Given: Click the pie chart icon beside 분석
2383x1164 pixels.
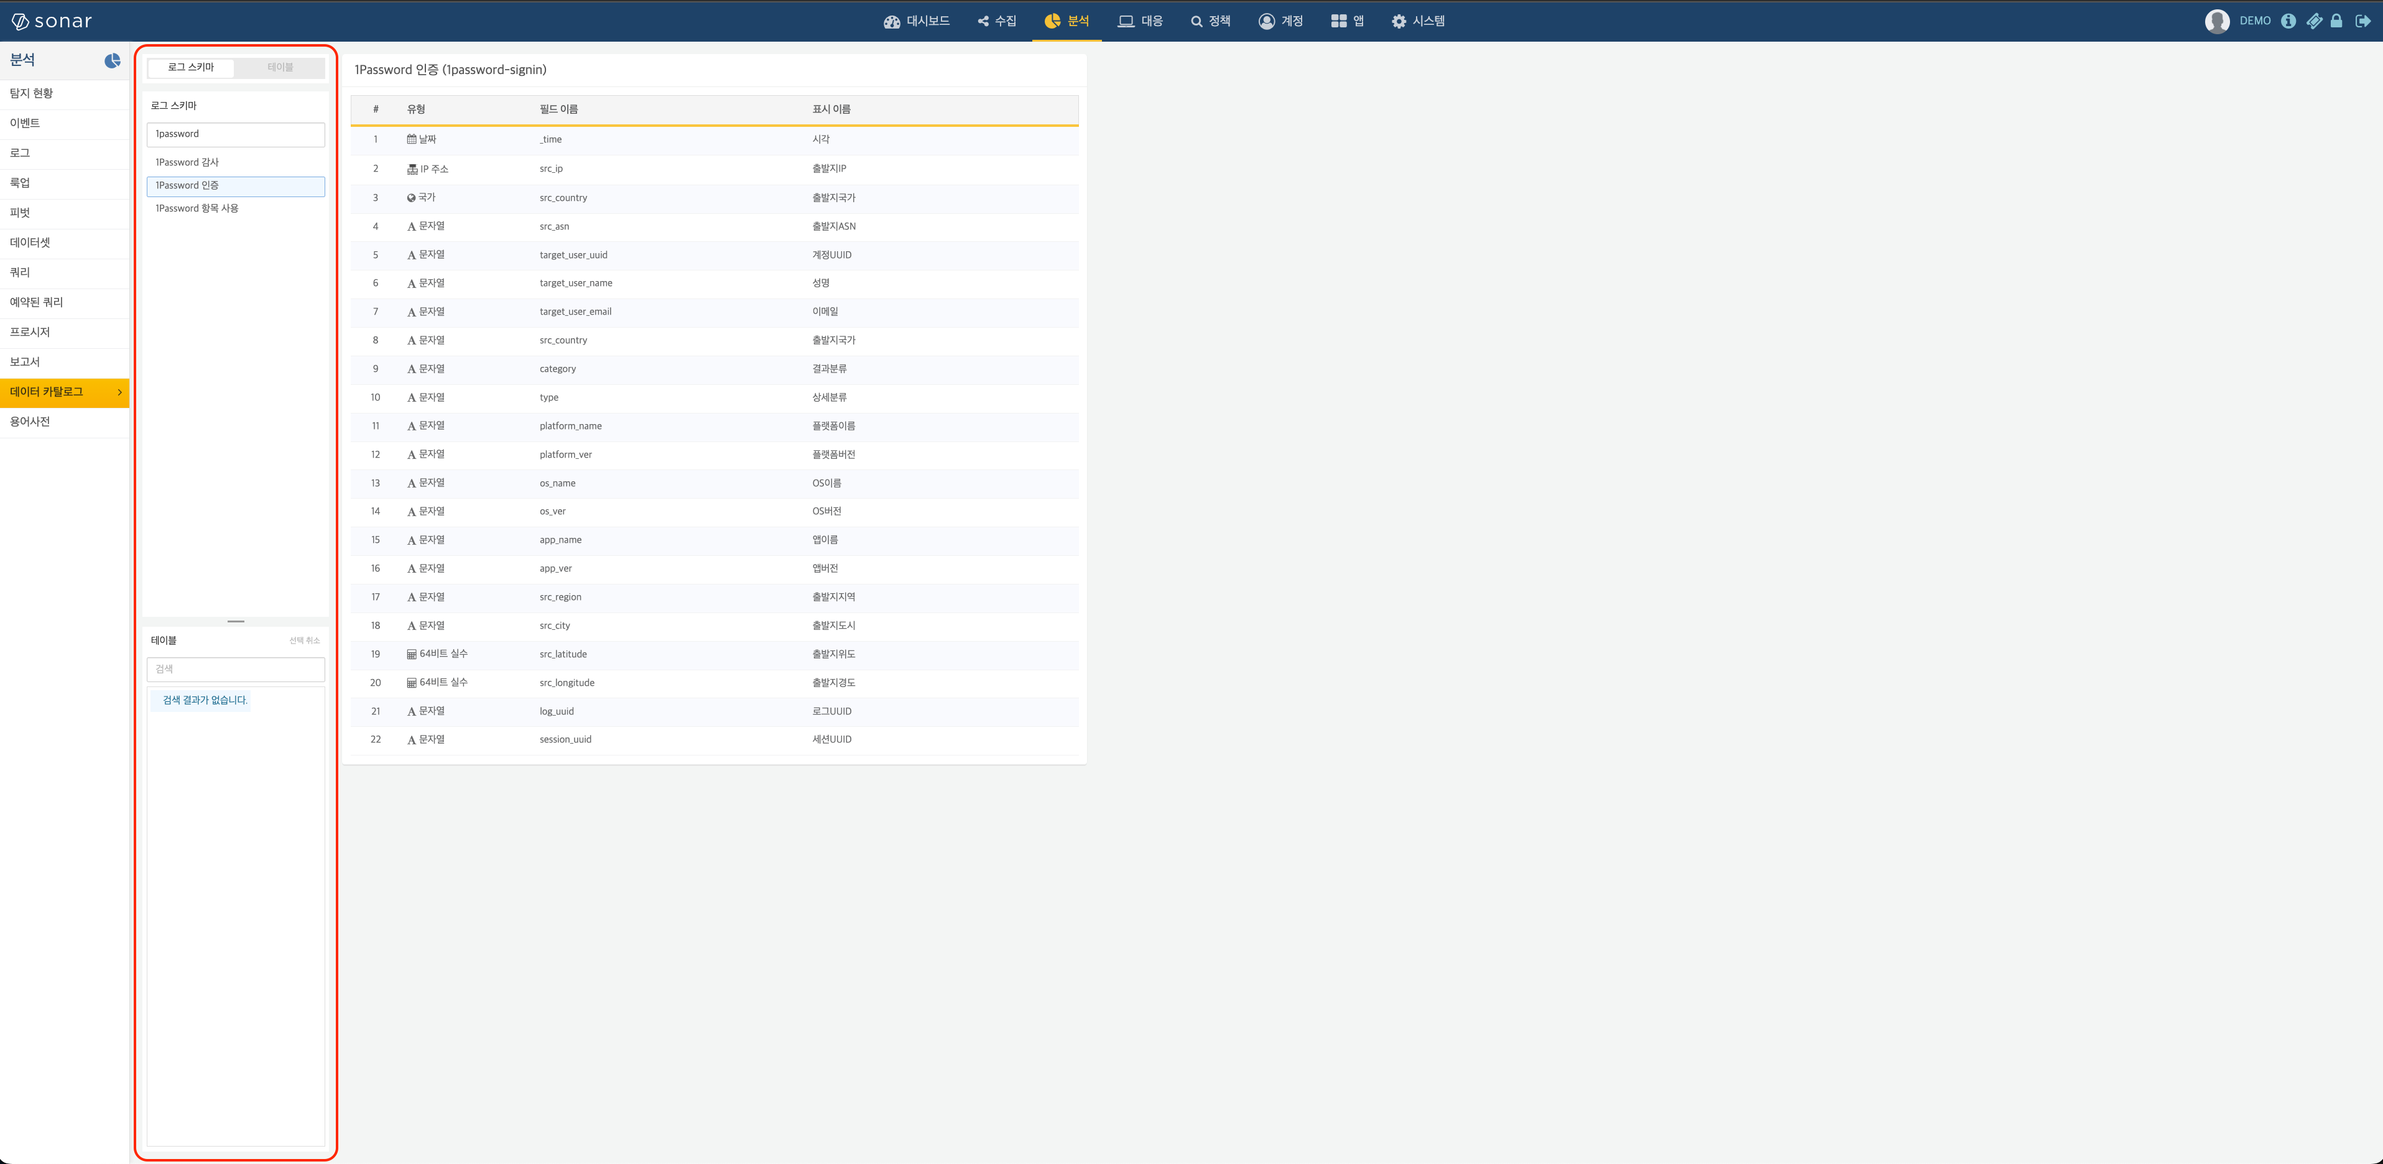Looking at the screenshot, I should click(112, 60).
